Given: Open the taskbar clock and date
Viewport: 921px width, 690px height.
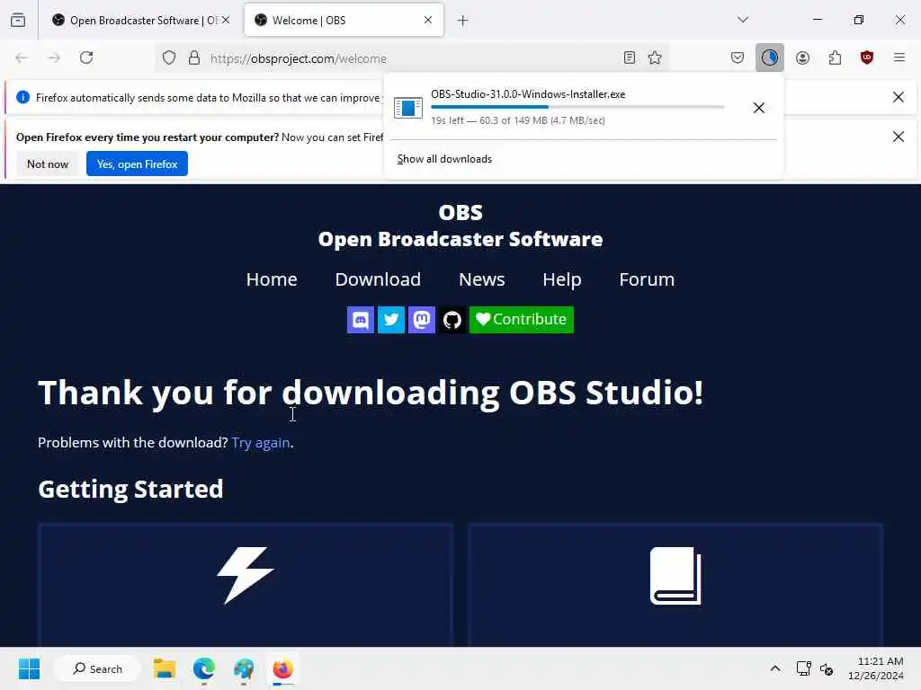Looking at the screenshot, I should pos(876,668).
